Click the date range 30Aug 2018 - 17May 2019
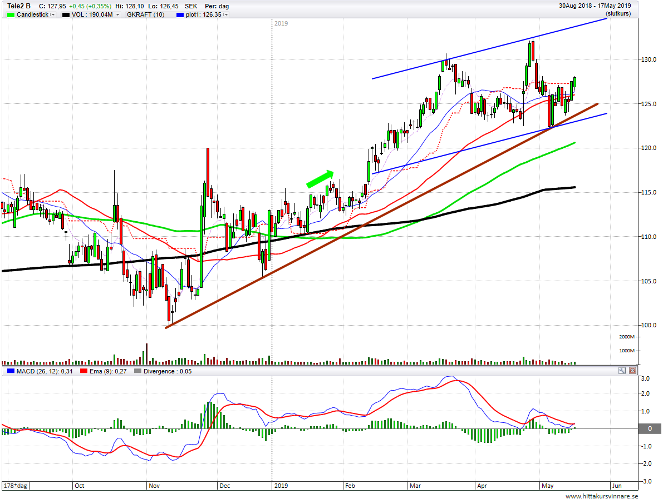The image size is (663, 499). (x=595, y=6)
